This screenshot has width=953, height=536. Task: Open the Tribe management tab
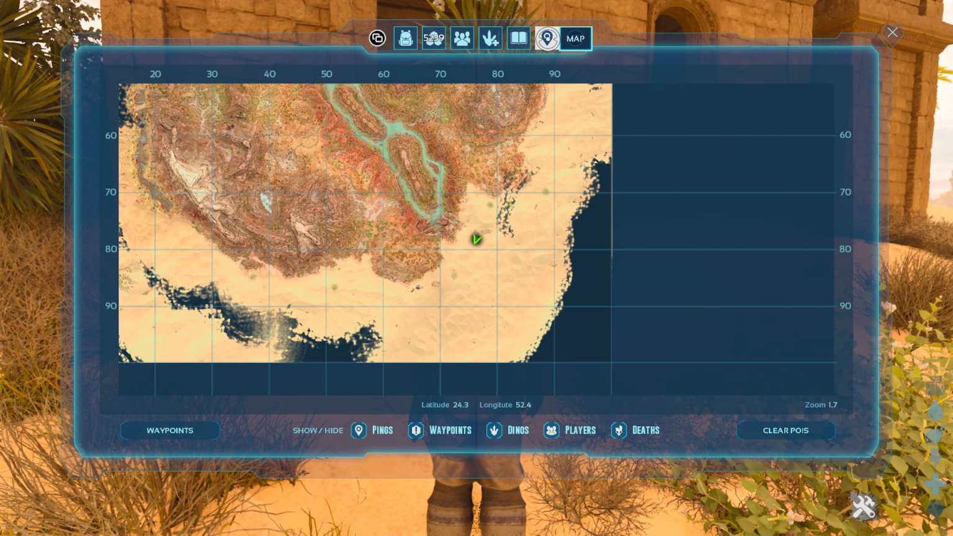(462, 38)
